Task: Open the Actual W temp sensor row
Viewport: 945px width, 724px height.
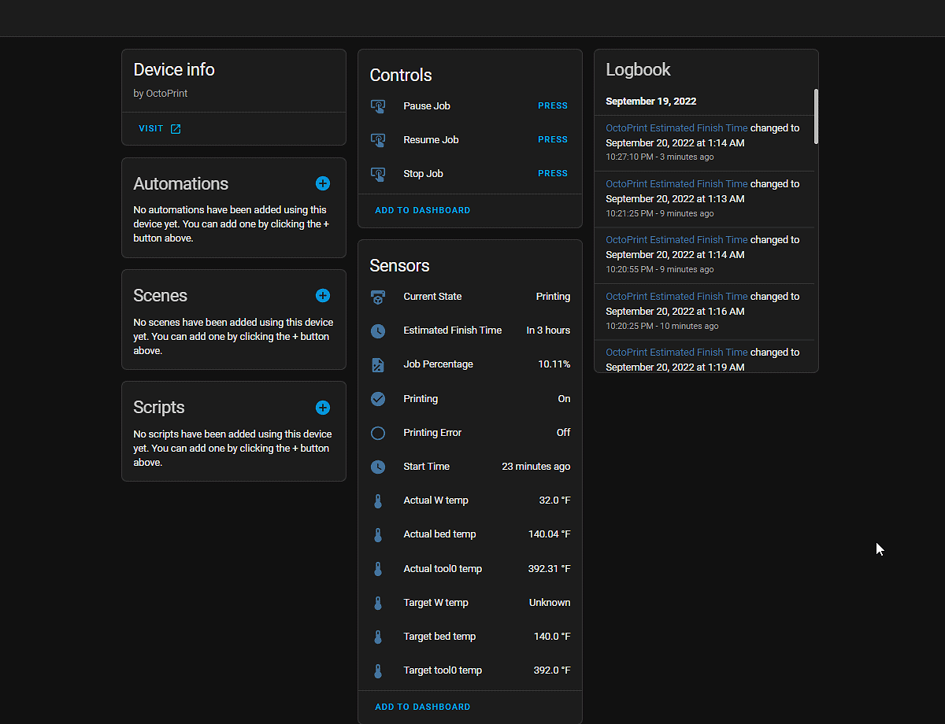Action: click(x=470, y=501)
